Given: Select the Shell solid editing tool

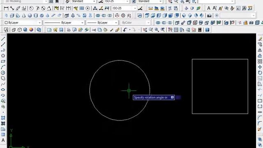Looking at the screenshot, I should point(257,23).
